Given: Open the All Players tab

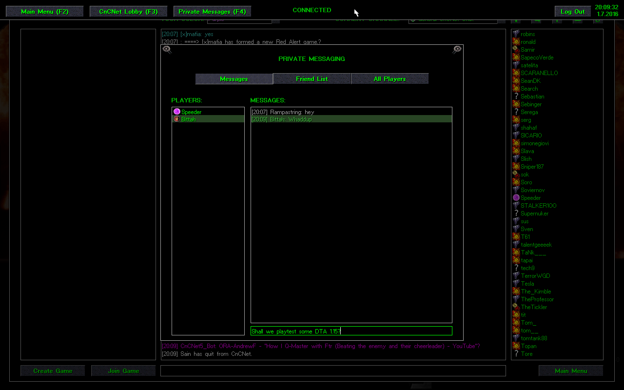Looking at the screenshot, I should 390,79.
